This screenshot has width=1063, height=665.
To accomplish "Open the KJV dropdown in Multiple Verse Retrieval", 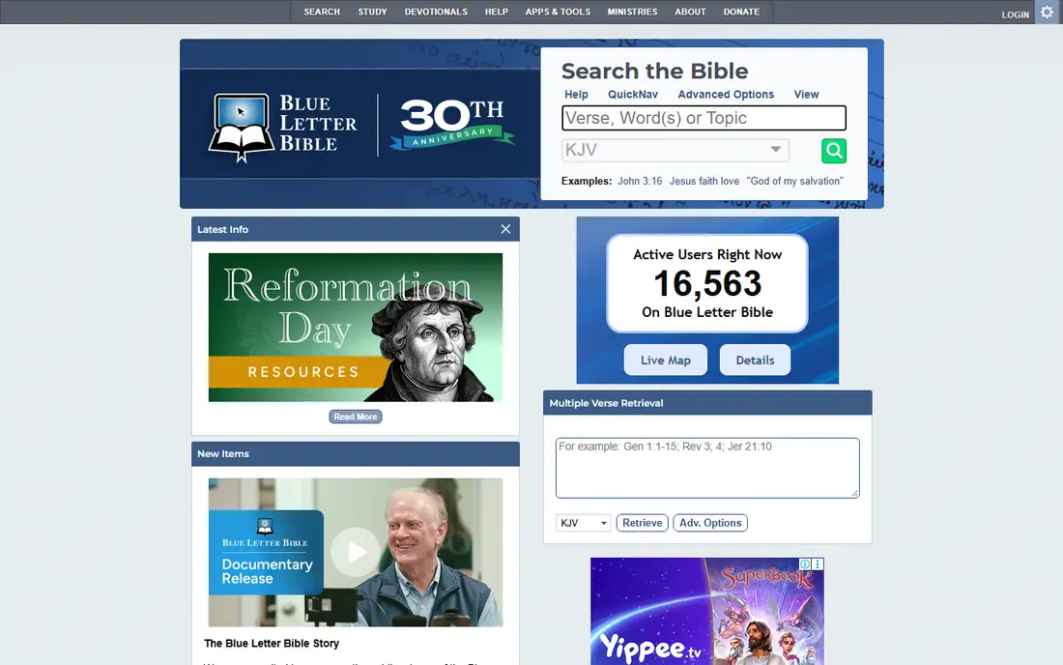I will (583, 523).
